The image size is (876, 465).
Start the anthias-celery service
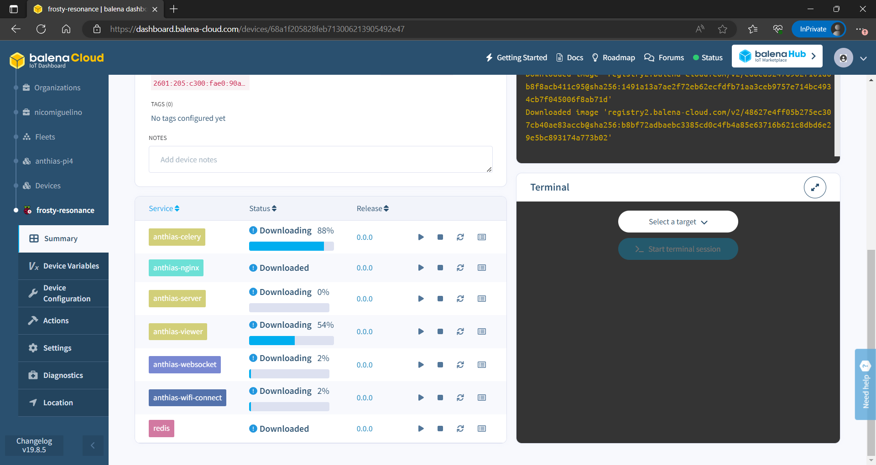(421, 237)
